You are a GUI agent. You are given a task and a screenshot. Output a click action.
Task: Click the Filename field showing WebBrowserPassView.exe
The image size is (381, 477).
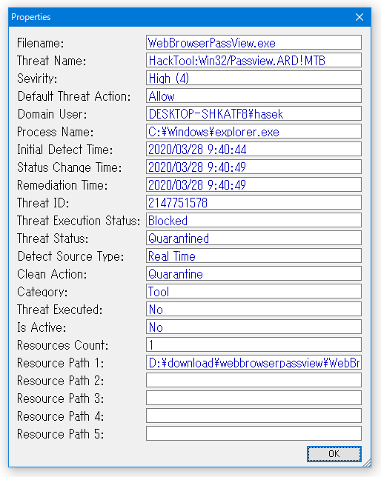point(254,42)
